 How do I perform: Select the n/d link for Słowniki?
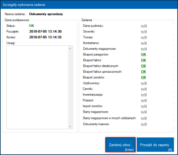click(x=144, y=32)
